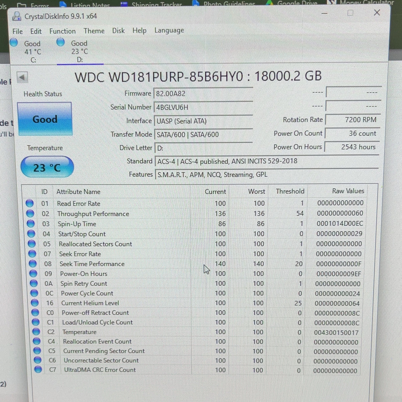This screenshot has width=402, height=402.
Task: Select the C: drive status tab
Action: [32, 52]
